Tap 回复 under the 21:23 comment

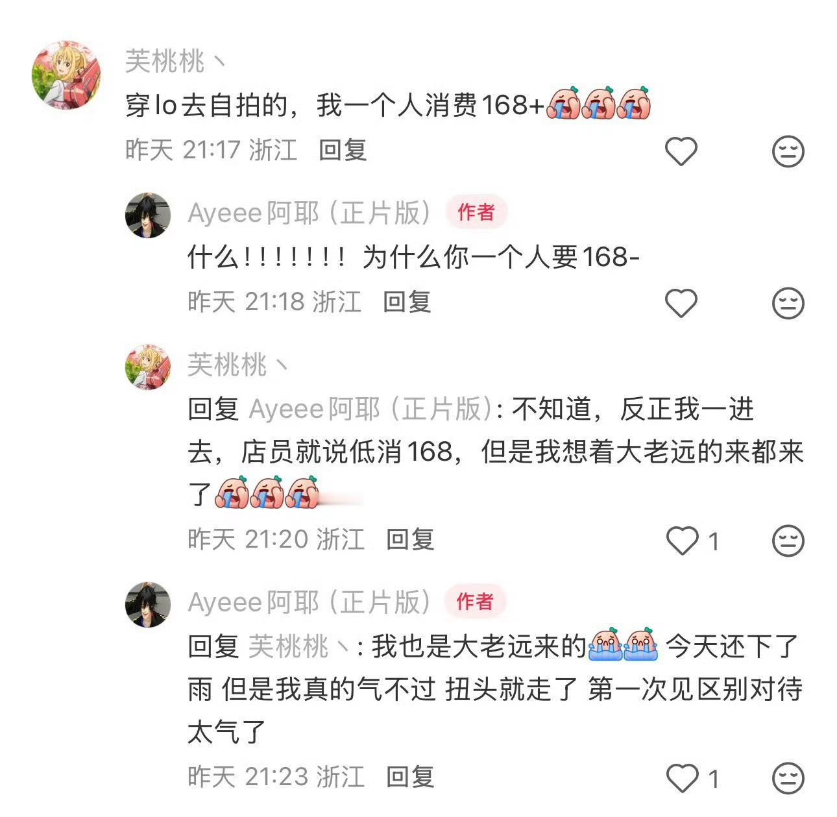(x=410, y=777)
